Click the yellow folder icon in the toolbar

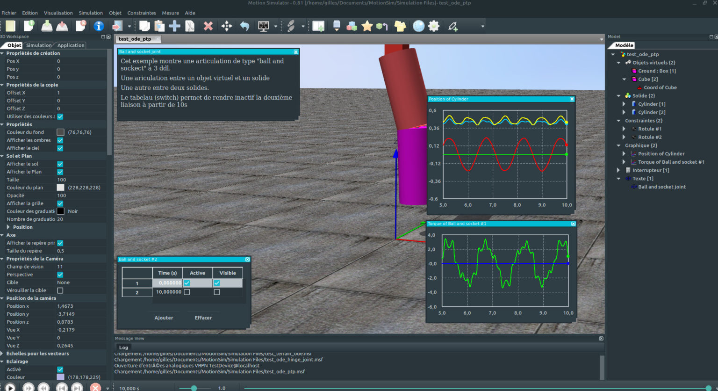tap(400, 26)
